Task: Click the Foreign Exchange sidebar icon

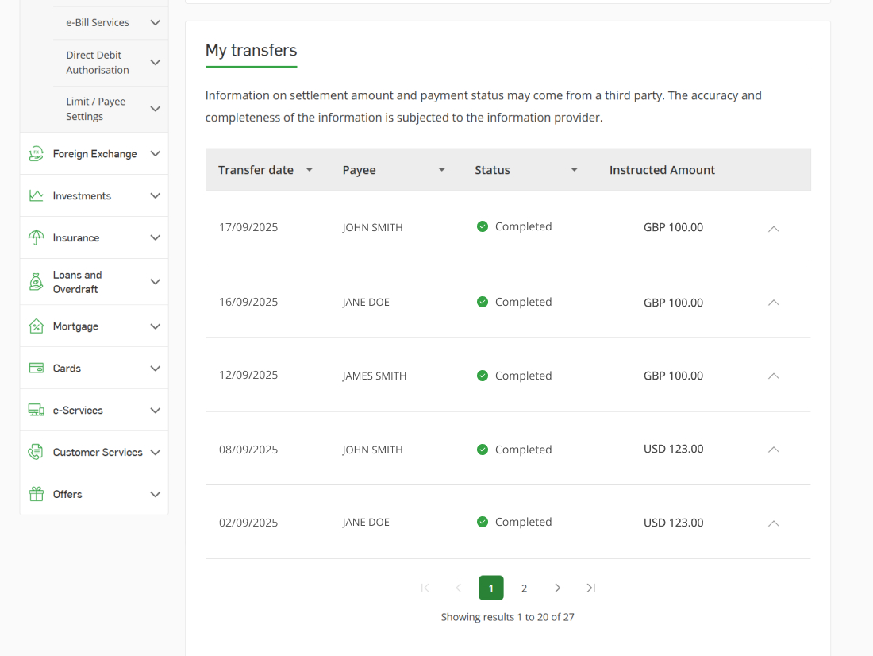Action: coord(36,154)
